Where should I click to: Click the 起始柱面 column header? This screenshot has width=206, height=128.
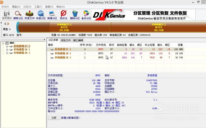coord(122,45)
